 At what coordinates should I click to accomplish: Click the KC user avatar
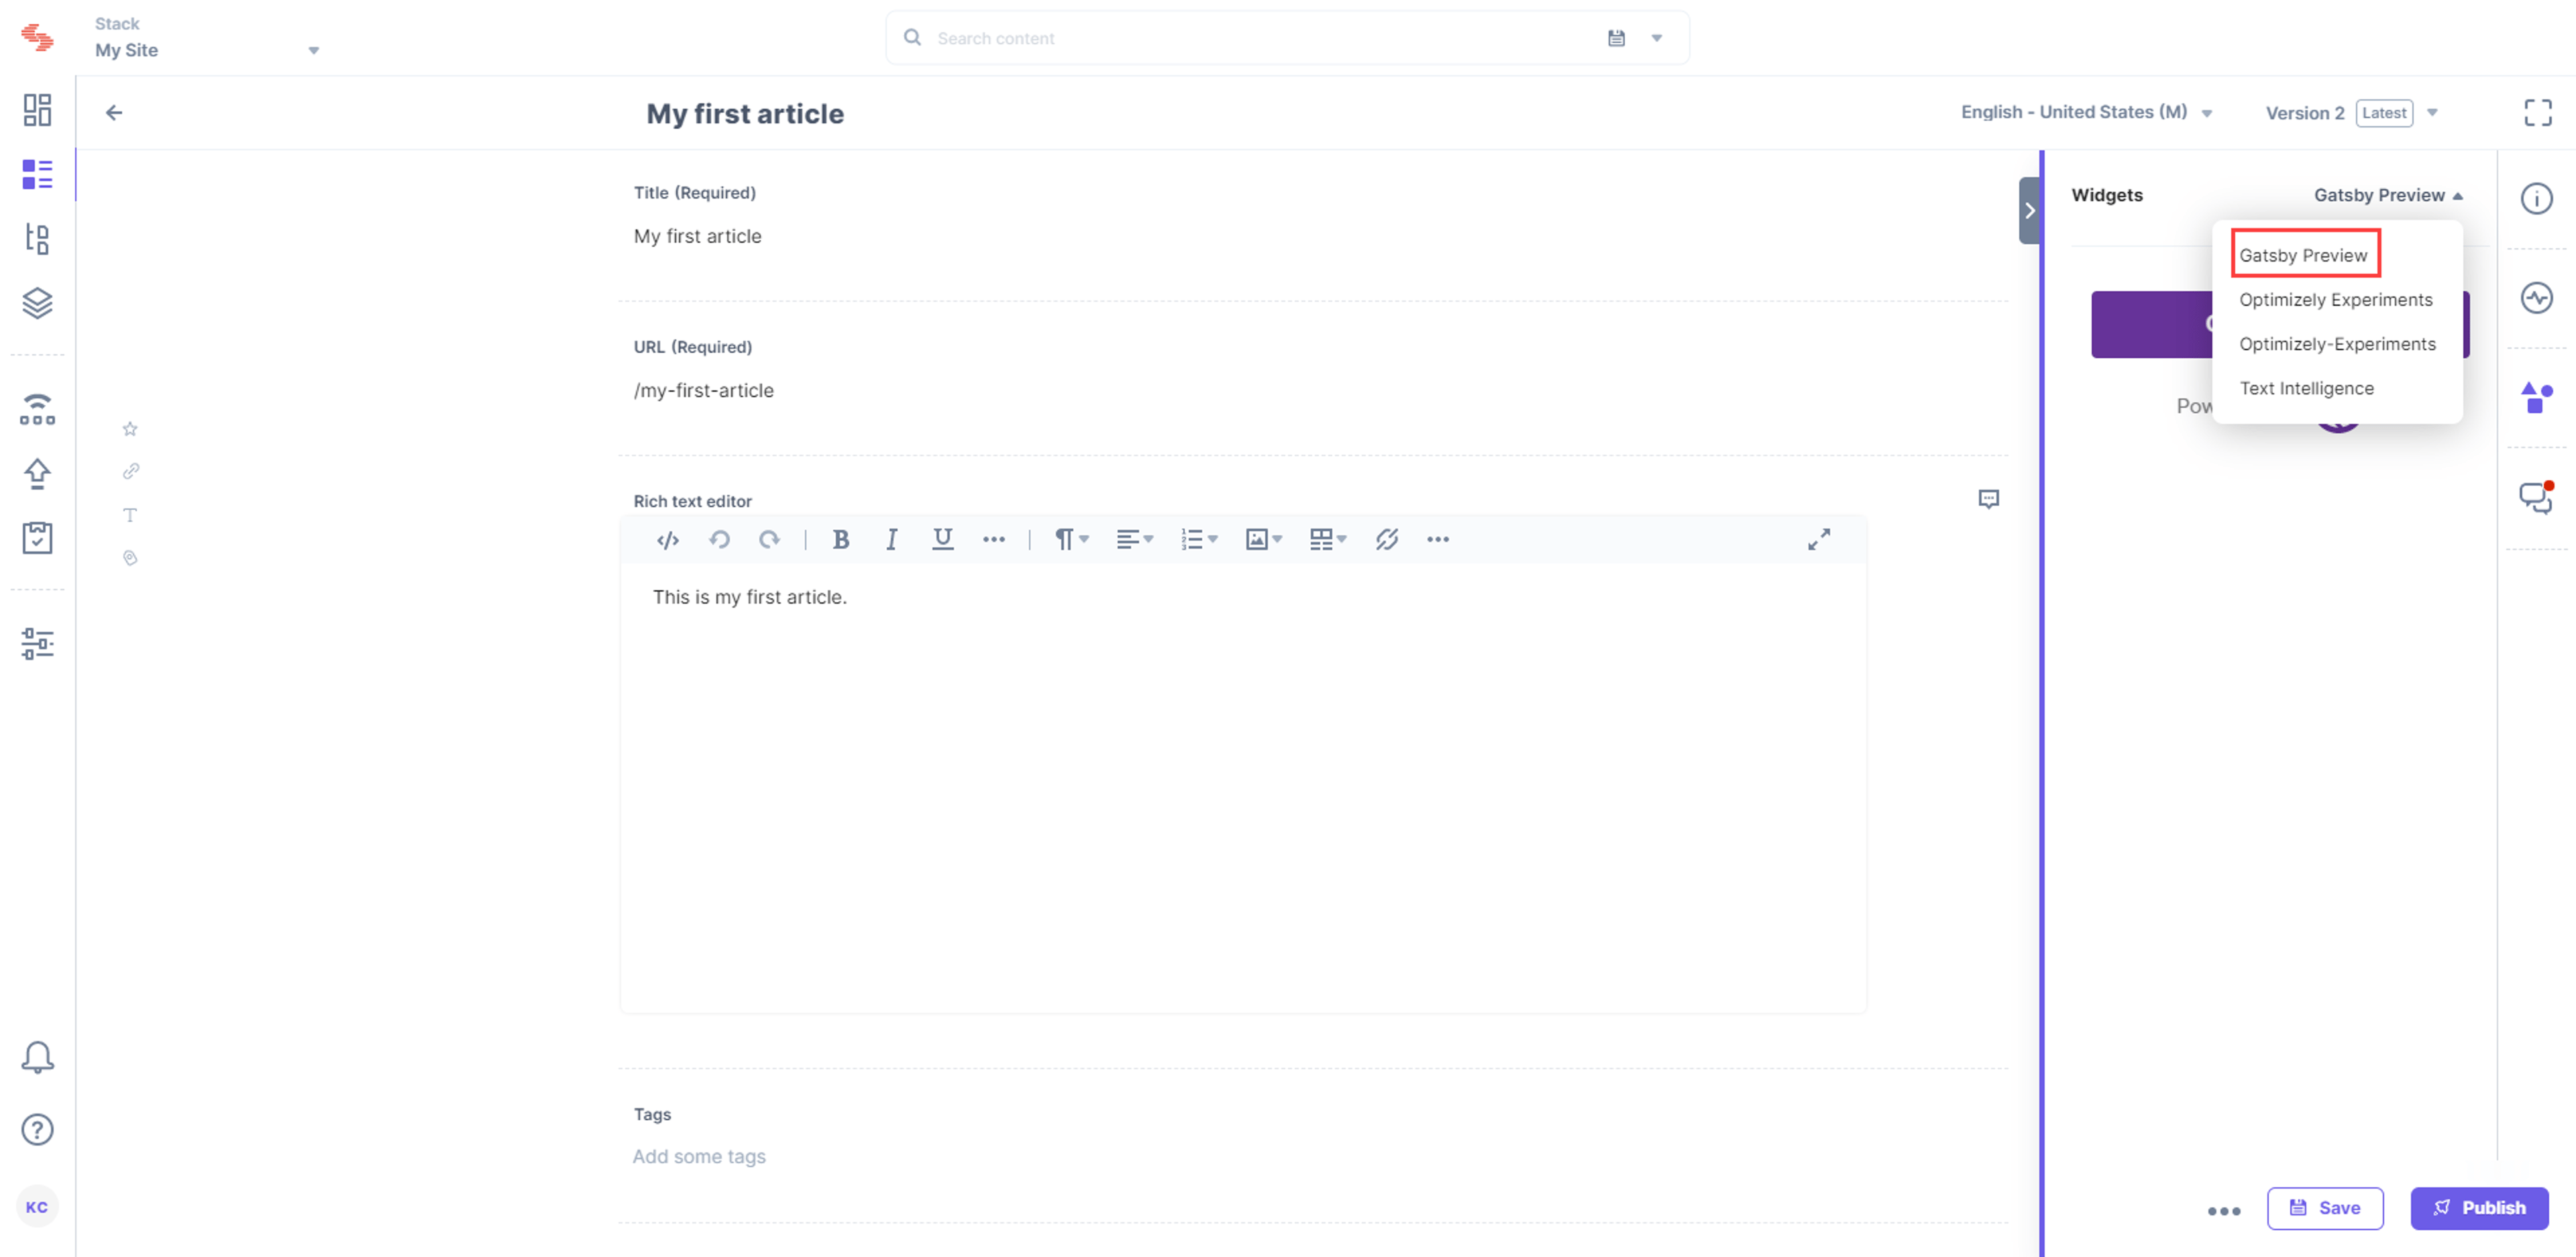coord(37,1207)
